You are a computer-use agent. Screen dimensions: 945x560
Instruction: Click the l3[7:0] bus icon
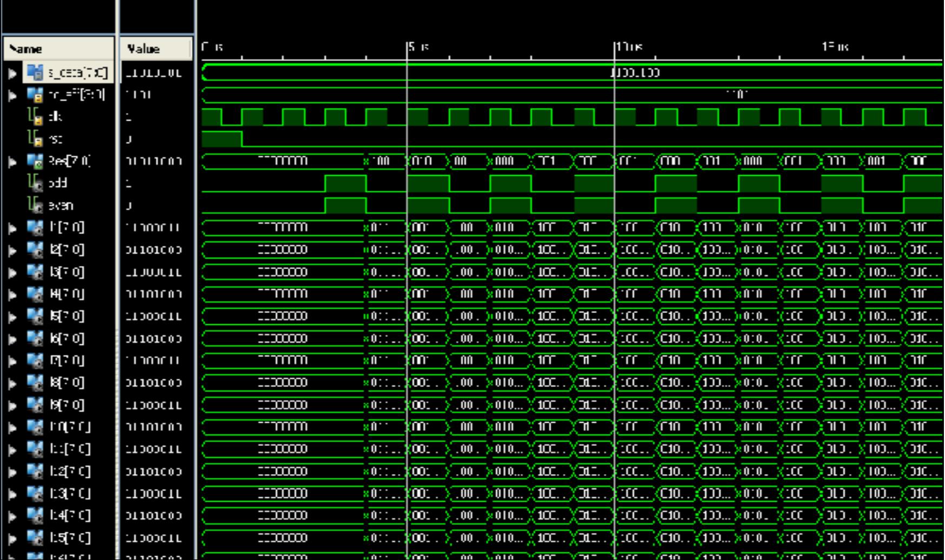tap(35, 272)
